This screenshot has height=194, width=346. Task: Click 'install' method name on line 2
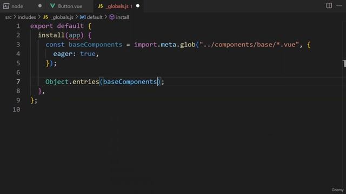click(51, 35)
